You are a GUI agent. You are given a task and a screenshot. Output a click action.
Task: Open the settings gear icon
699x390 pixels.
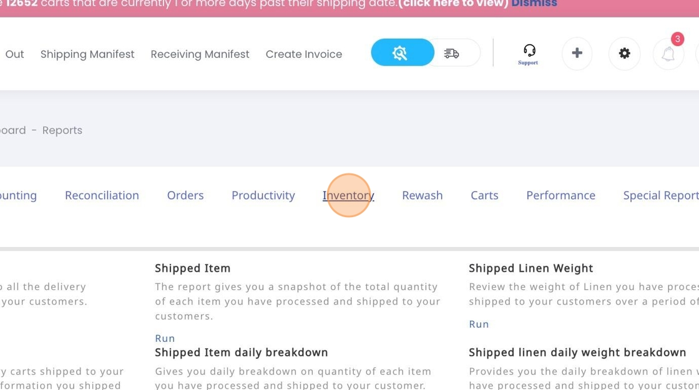[624, 54]
